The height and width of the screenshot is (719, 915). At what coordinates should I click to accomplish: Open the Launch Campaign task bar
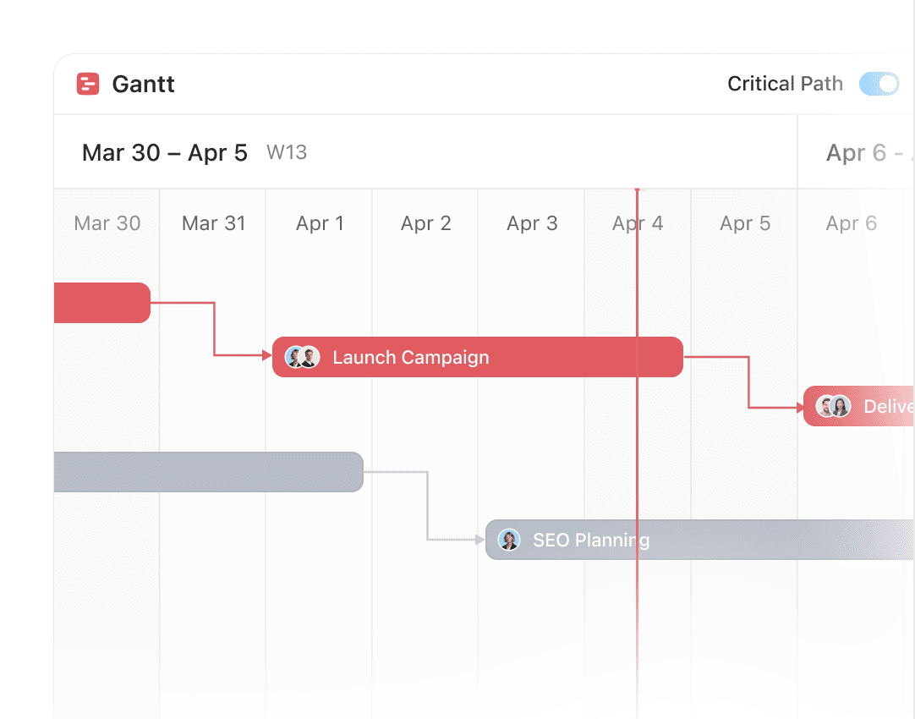click(x=477, y=357)
